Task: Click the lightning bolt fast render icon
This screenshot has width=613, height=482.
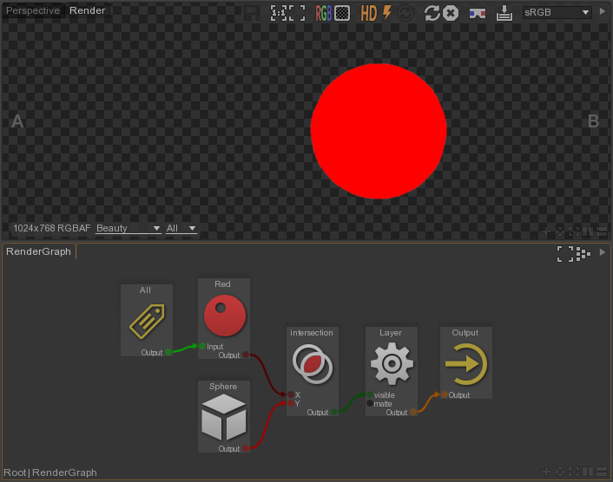Action: tap(387, 13)
